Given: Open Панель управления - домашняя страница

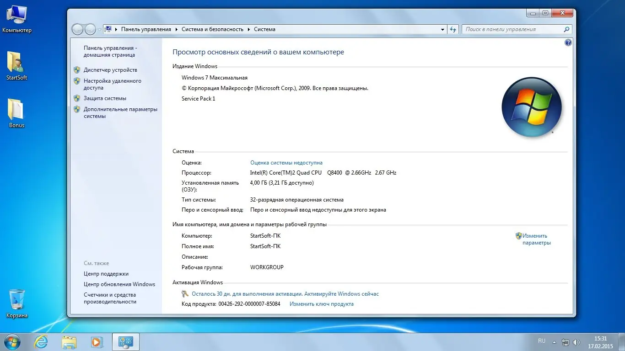Looking at the screenshot, I should click(110, 51).
